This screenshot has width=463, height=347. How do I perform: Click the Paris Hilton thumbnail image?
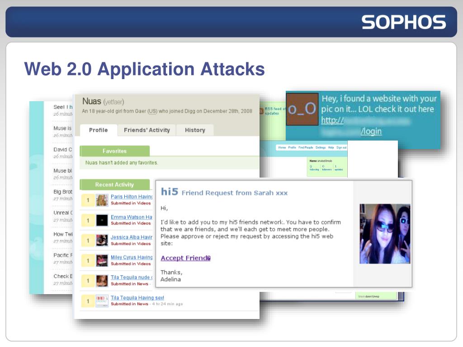coord(102,200)
